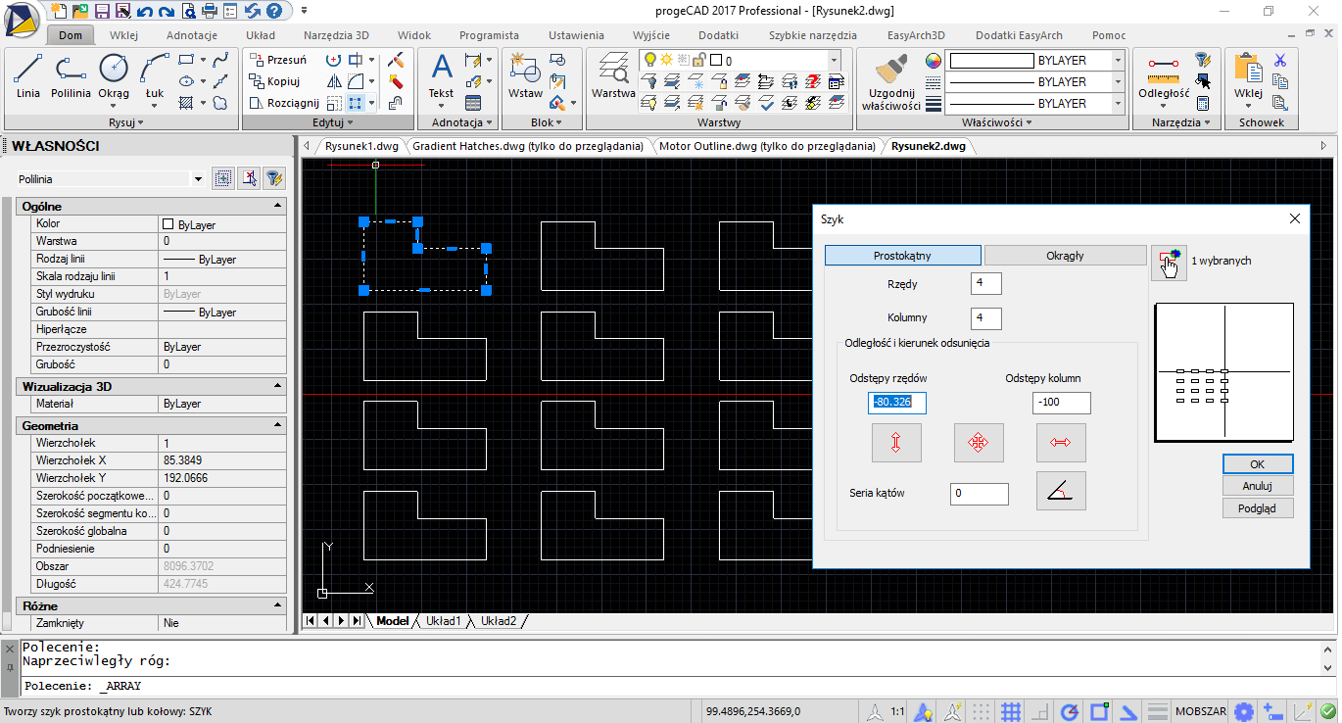Click the select objects button in Szyk dialog

click(1169, 263)
